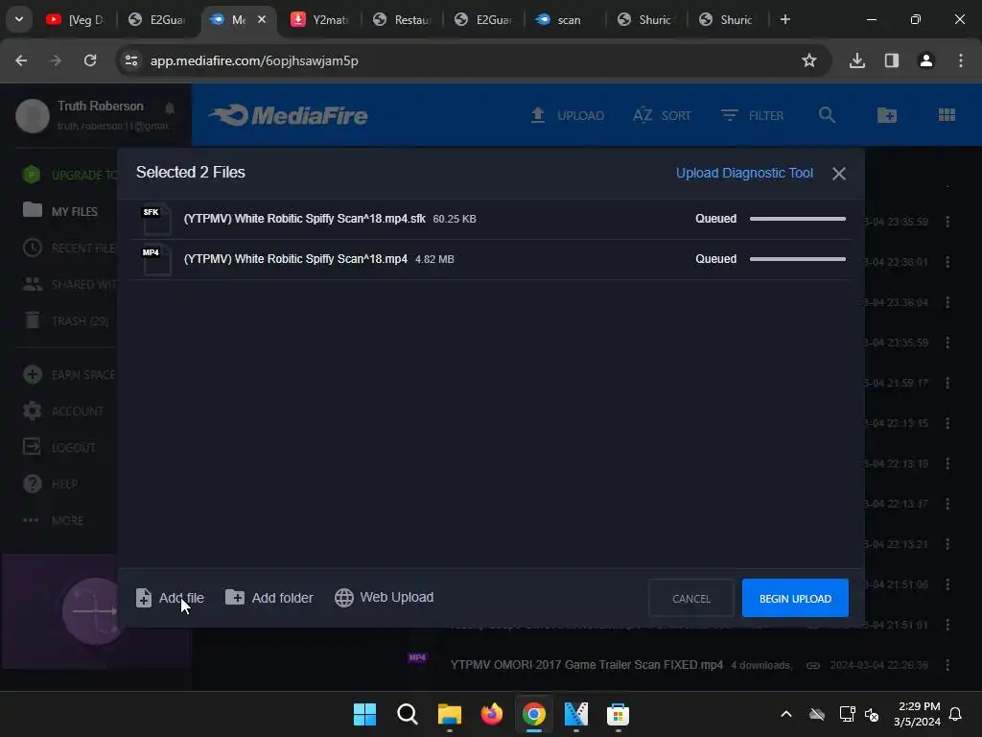Close the active MediaFire tab
This screenshot has height=737, width=982.
[x=262, y=19]
